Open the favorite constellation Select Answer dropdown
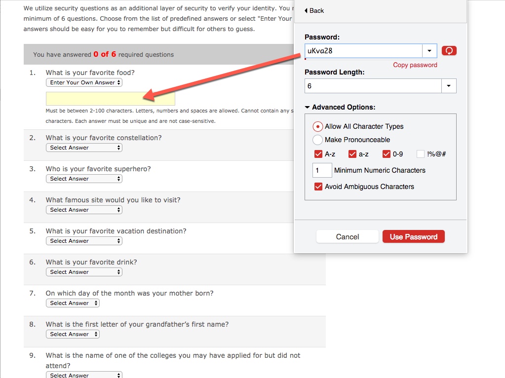This screenshot has width=505, height=378. (84, 147)
